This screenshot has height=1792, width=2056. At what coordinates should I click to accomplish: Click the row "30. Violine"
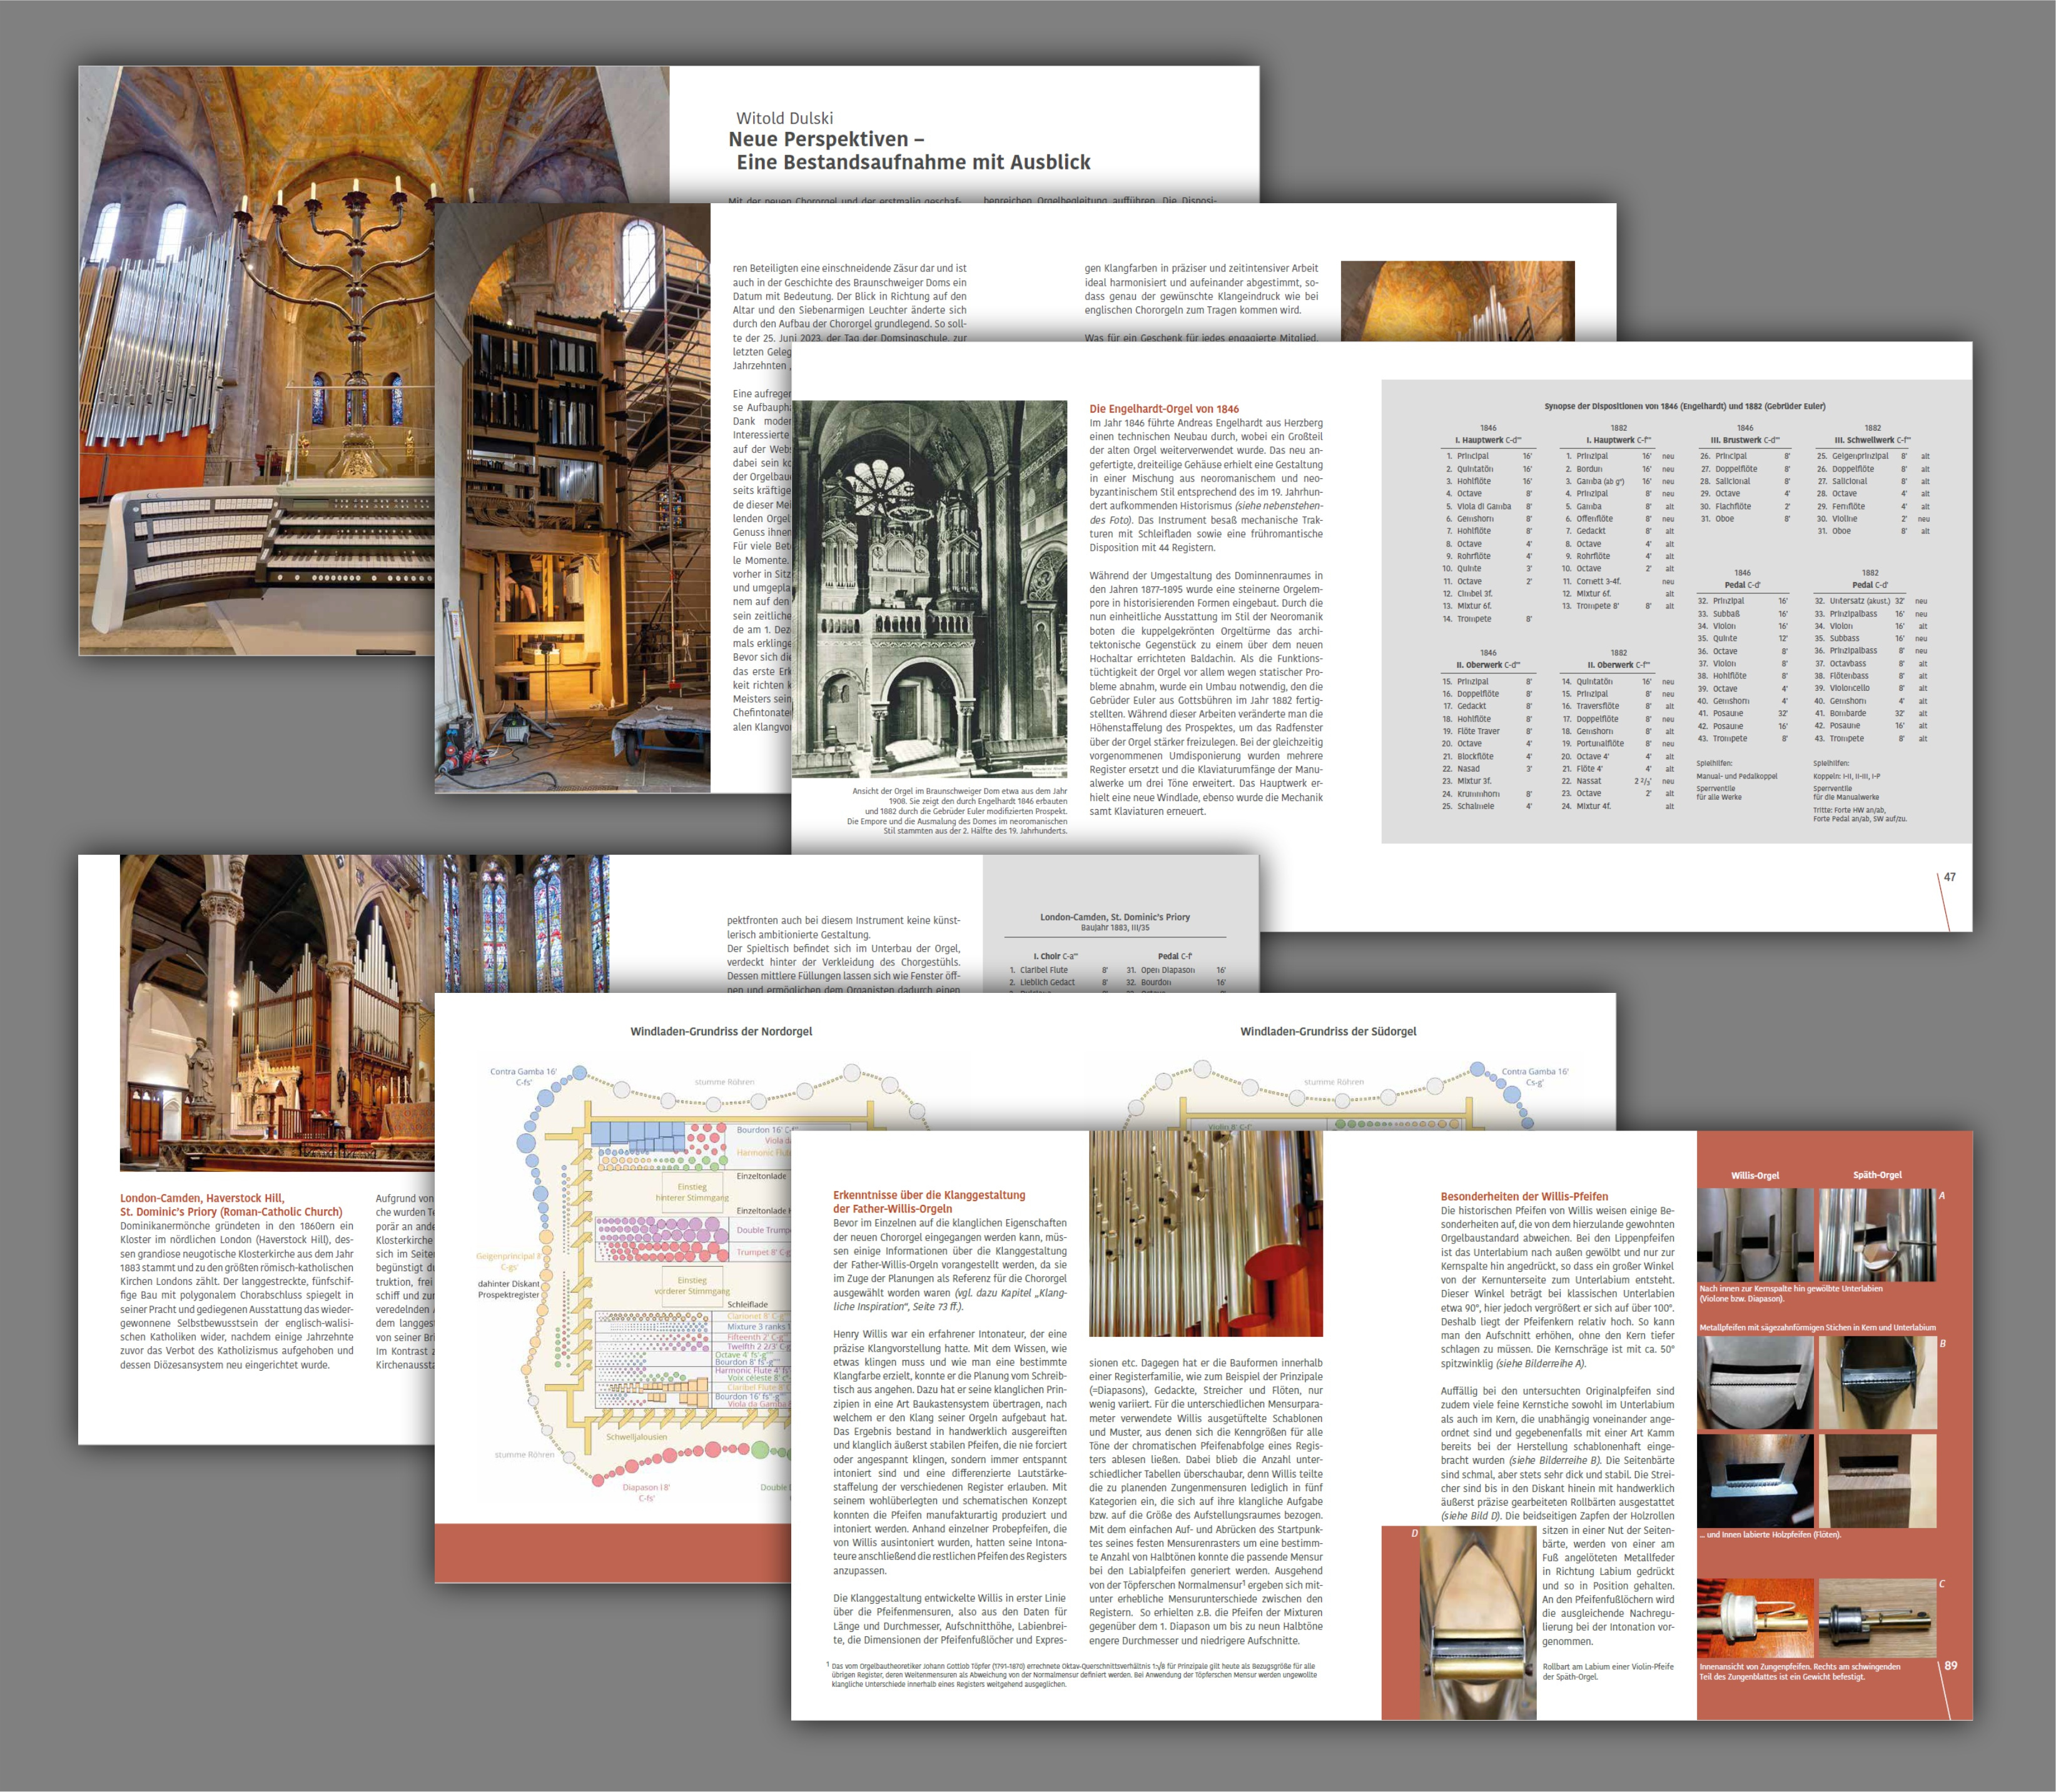click(x=1873, y=519)
